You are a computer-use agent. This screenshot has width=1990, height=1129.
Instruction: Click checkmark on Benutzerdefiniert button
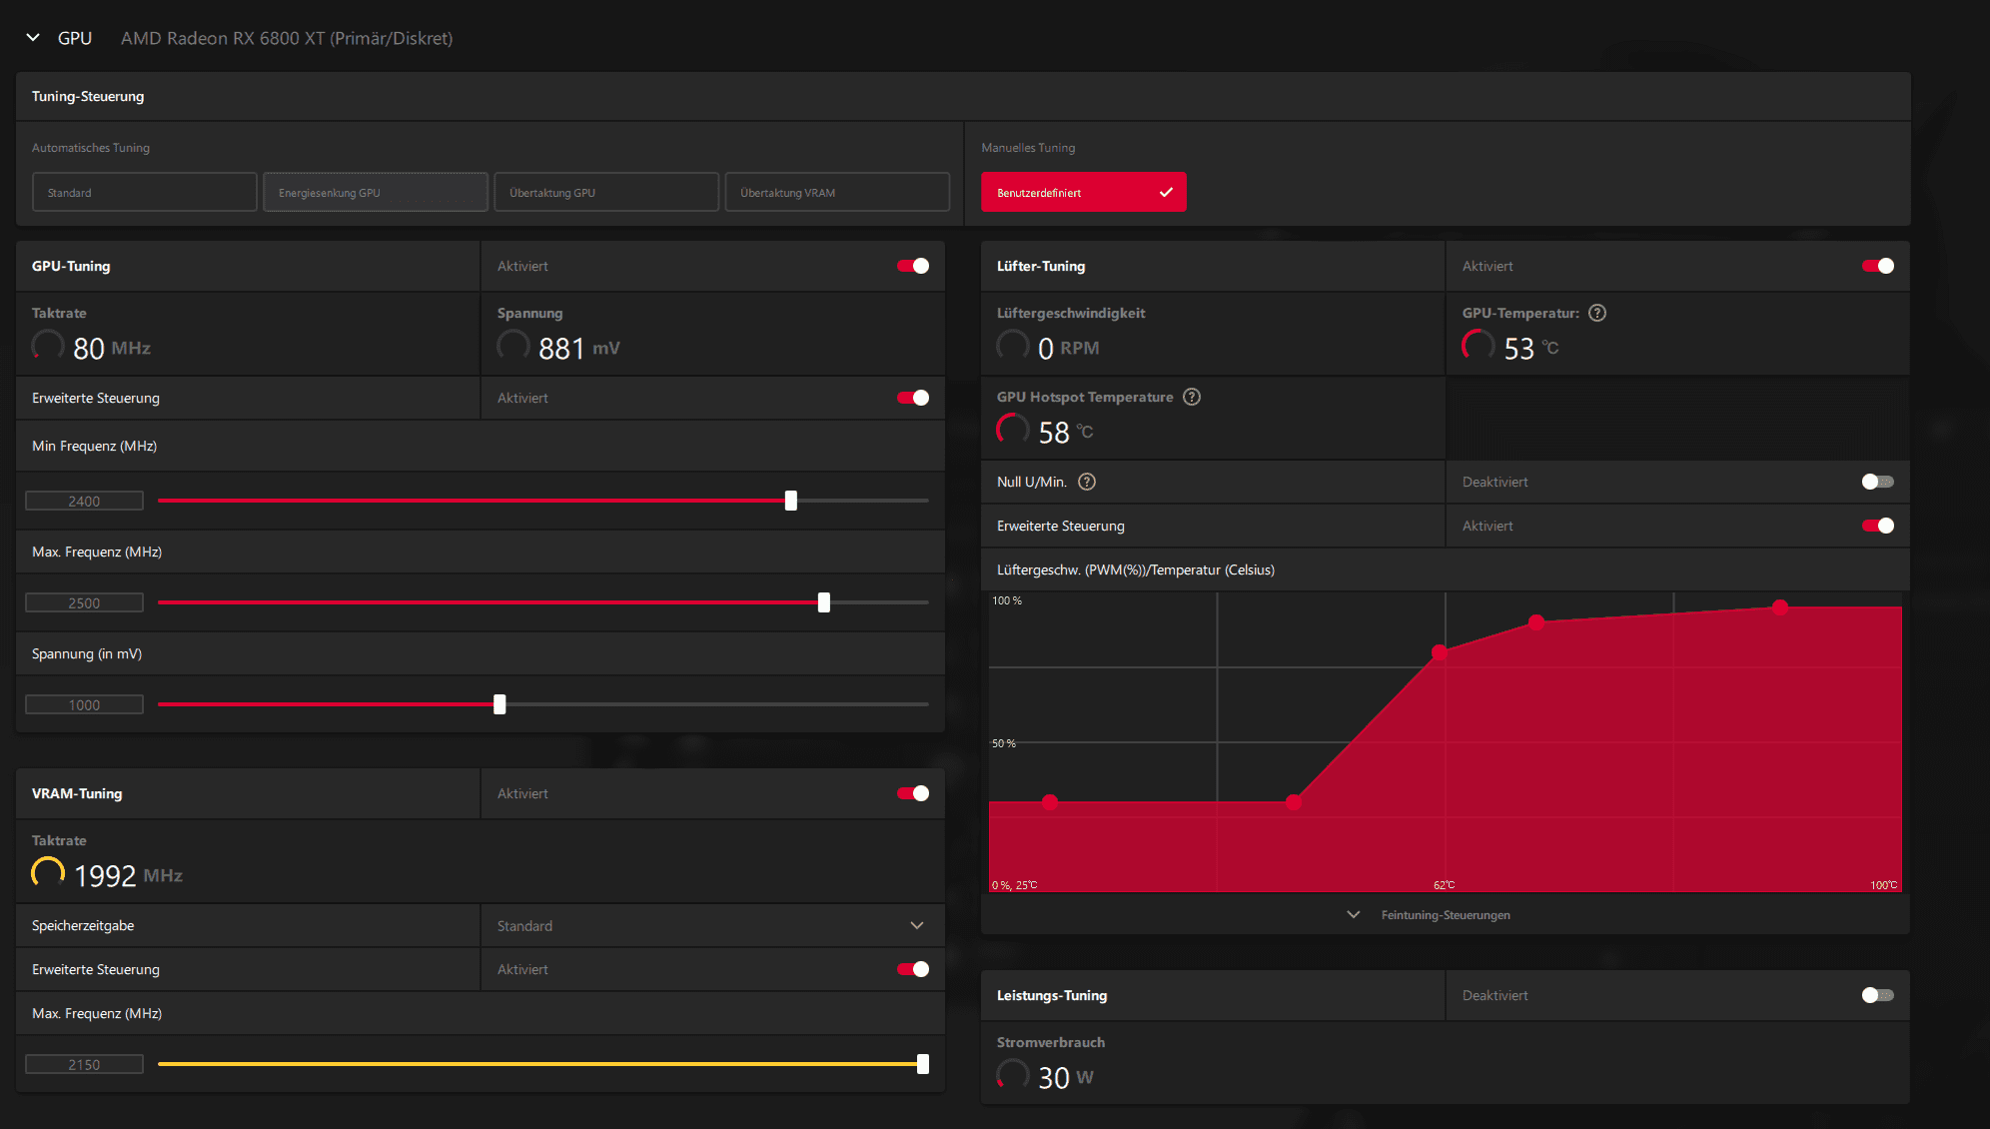[x=1166, y=192]
